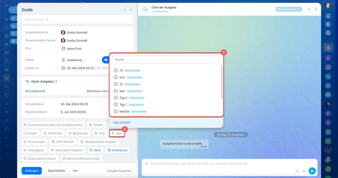338x178 pixels.
Task: Select the highlighted Gantt chip
Action: [95, 150]
